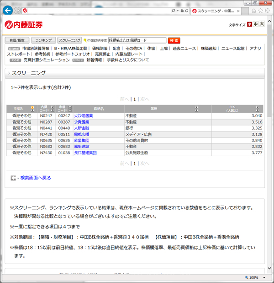Click the browser forward arrow button
The height and width of the screenshot is (283, 274).
[17, 11]
